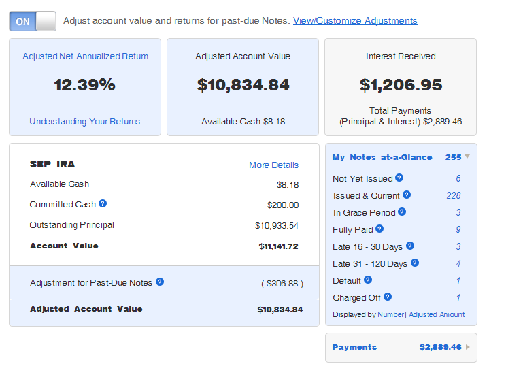
Task: Open Adjusted Net Annualized Return link
Action: 86,56
